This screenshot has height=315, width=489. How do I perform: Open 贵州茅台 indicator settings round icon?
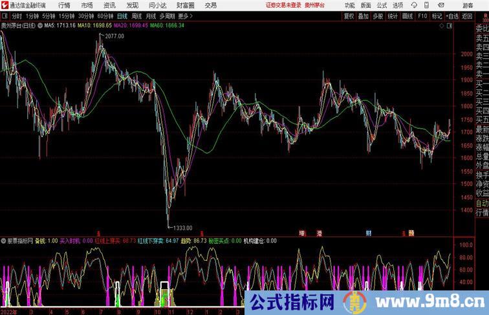41,26
